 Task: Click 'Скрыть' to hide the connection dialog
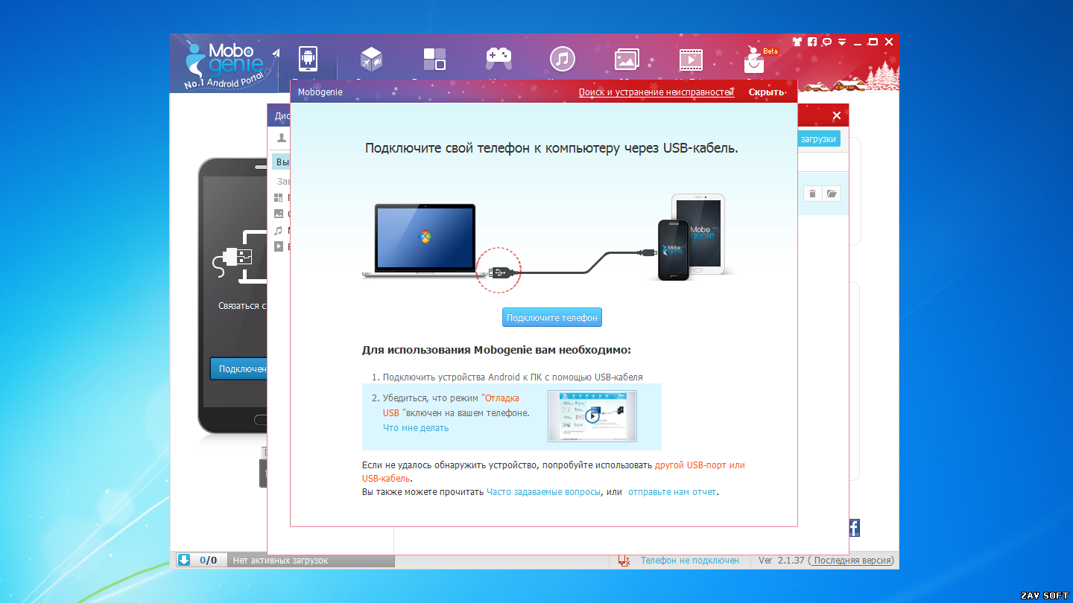pyautogui.click(x=767, y=92)
